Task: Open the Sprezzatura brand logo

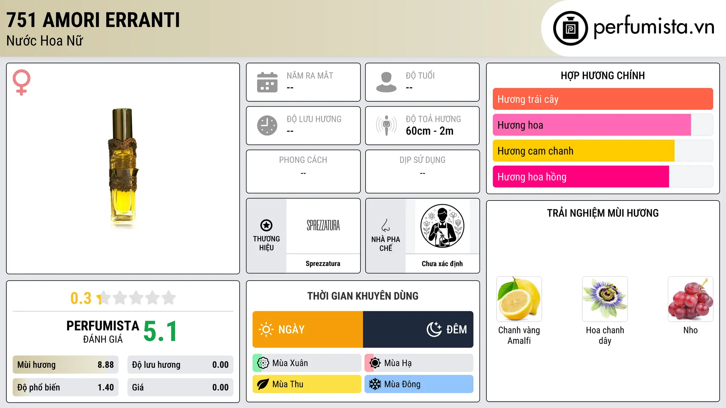Action: 323,226
